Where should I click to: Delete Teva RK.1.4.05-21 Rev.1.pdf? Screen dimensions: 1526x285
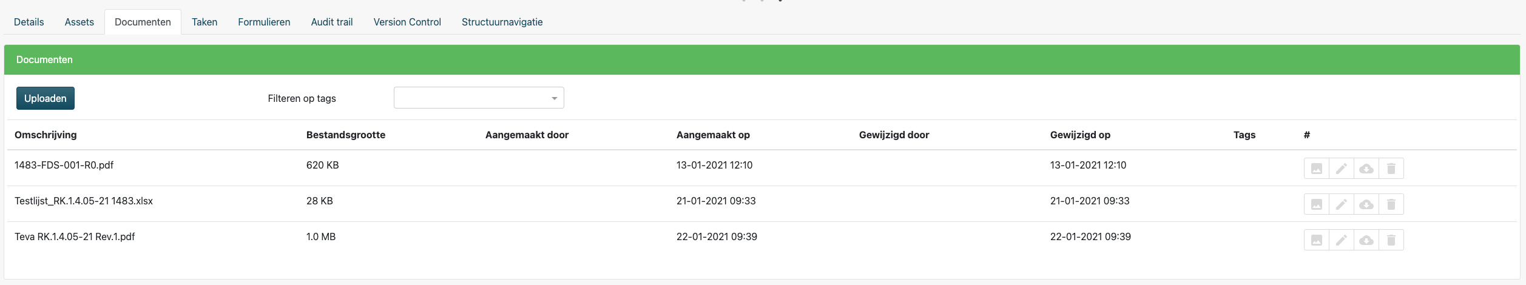pyautogui.click(x=1391, y=240)
